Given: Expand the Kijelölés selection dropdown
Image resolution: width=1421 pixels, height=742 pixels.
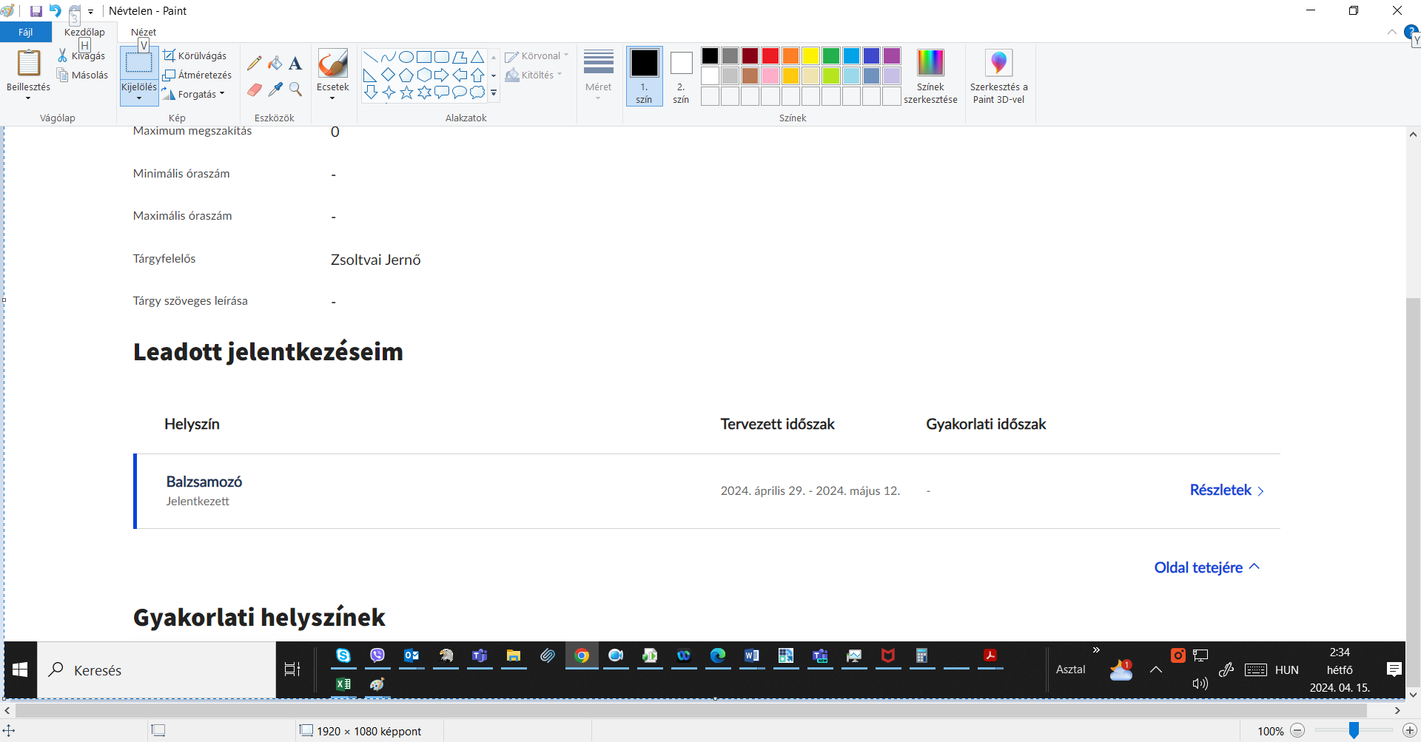Looking at the screenshot, I should pyautogui.click(x=139, y=97).
